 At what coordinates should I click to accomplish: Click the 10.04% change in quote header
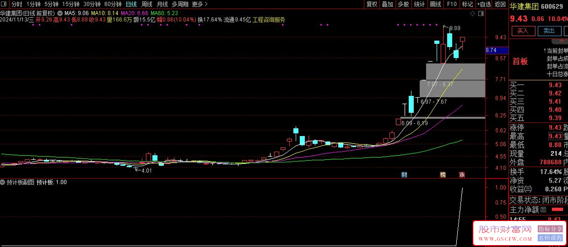click(x=557, y=19)
